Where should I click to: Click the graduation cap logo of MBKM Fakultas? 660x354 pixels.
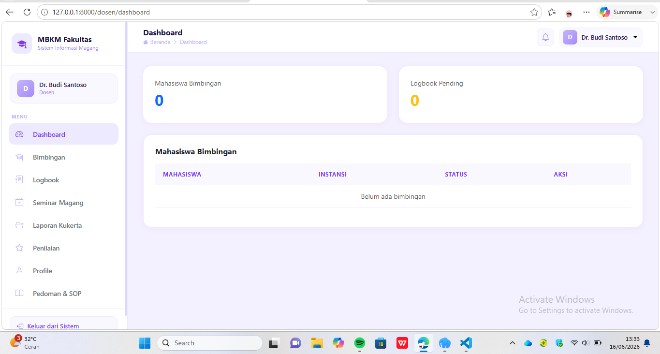(22, 44)
